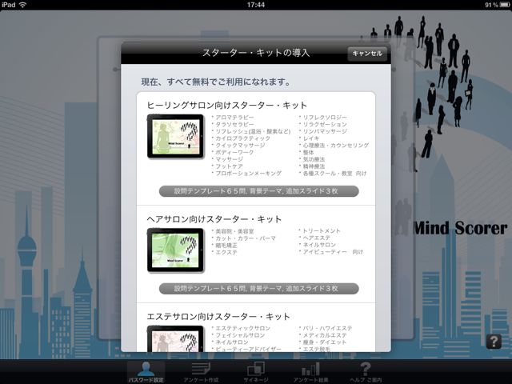Screen dimensions: 512x384
Task: Click the 現在、すべて無料でご利用になれます notice
Action: pos(216,82)
